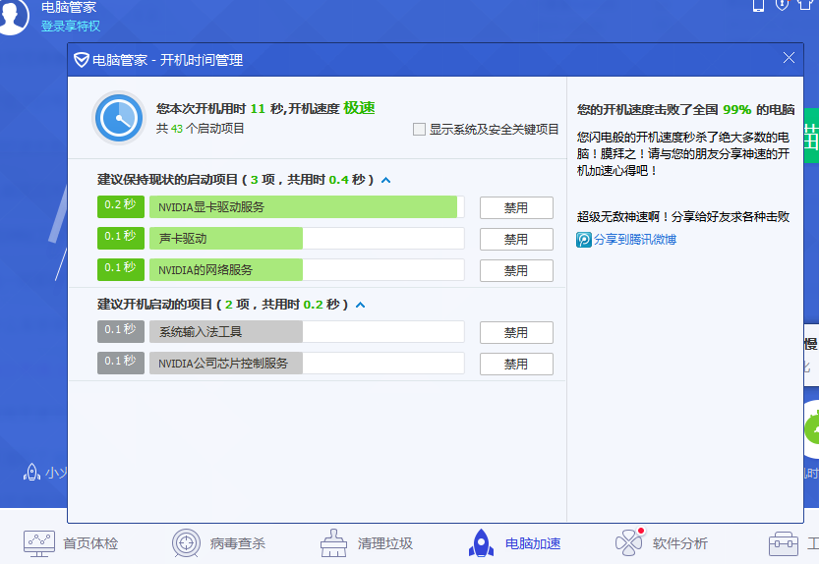Click the user avatar icon

tap(12, 16)
